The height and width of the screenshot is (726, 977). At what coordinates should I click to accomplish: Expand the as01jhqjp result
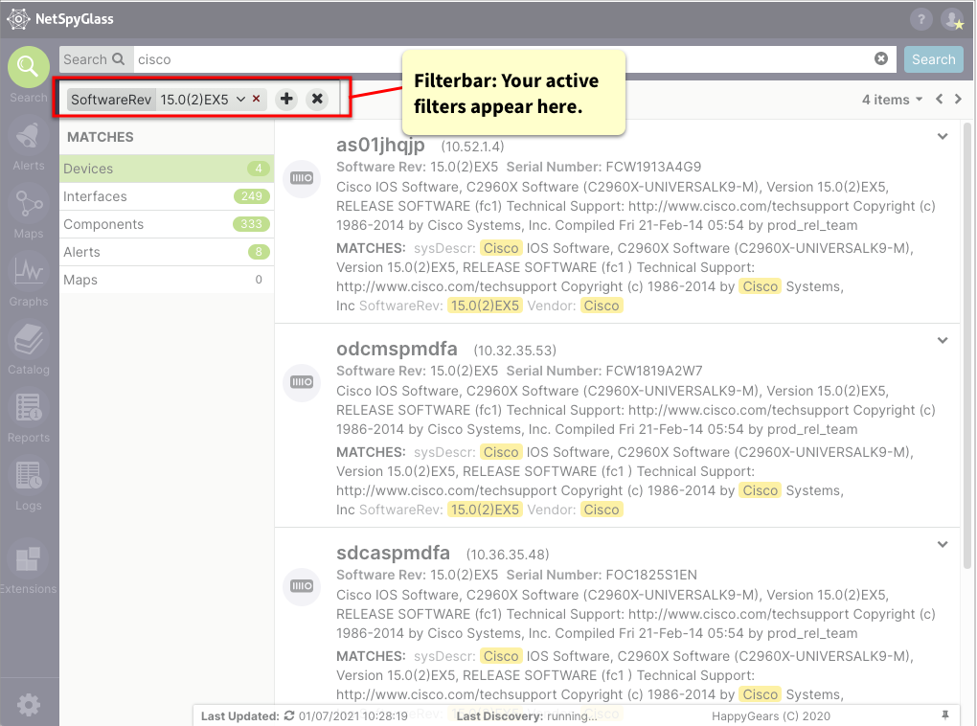[943, 136]
